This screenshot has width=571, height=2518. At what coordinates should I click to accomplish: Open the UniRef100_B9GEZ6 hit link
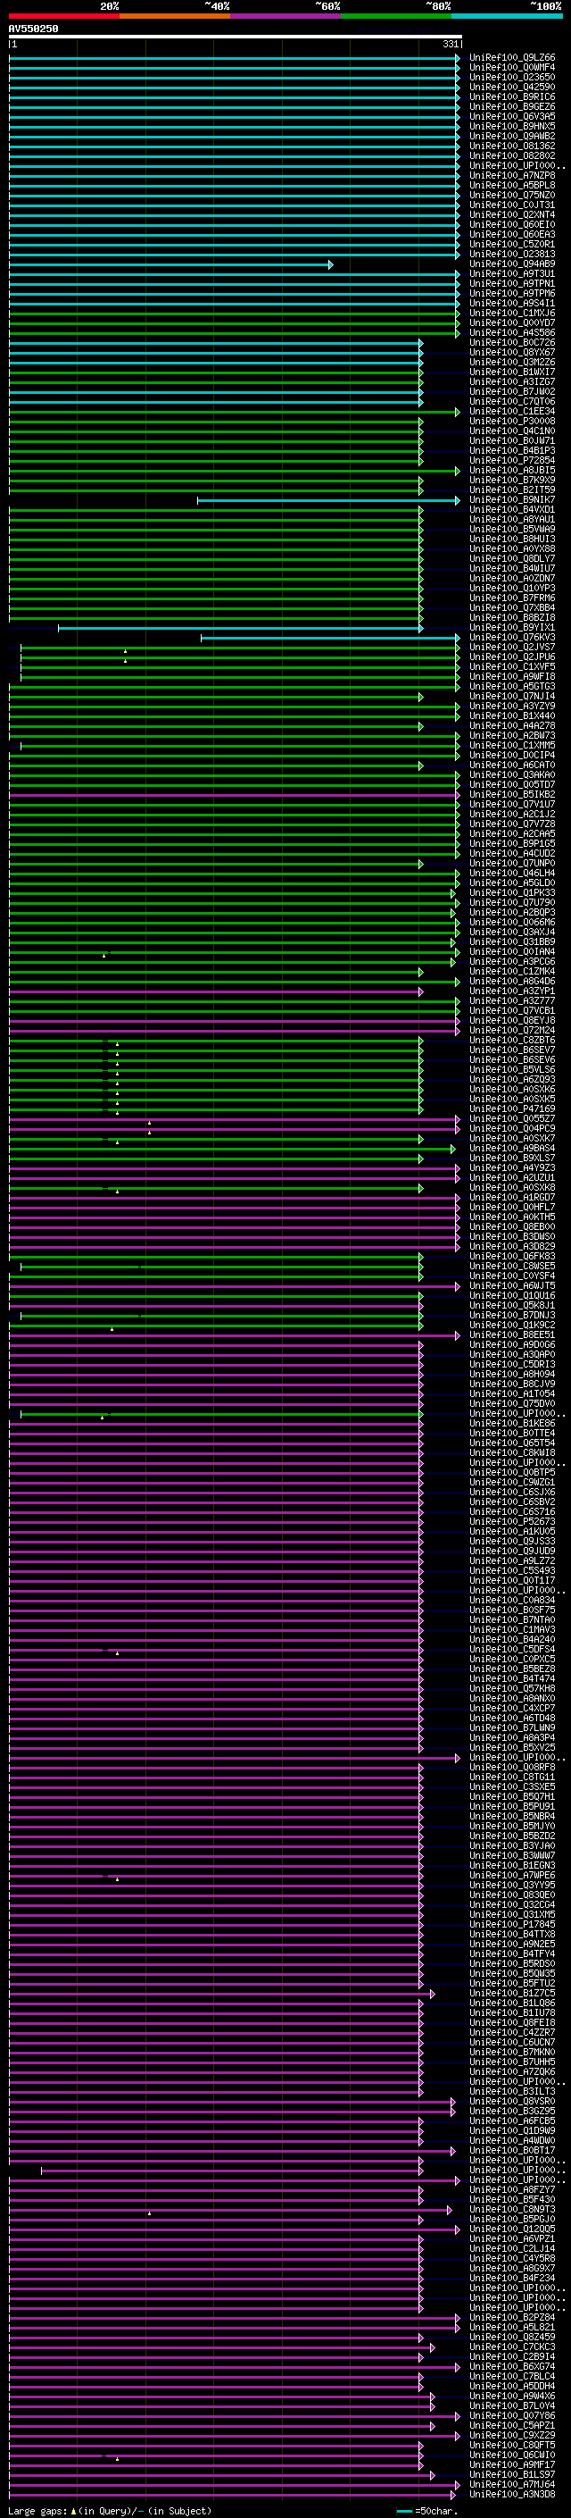click(x=512, y=106)
